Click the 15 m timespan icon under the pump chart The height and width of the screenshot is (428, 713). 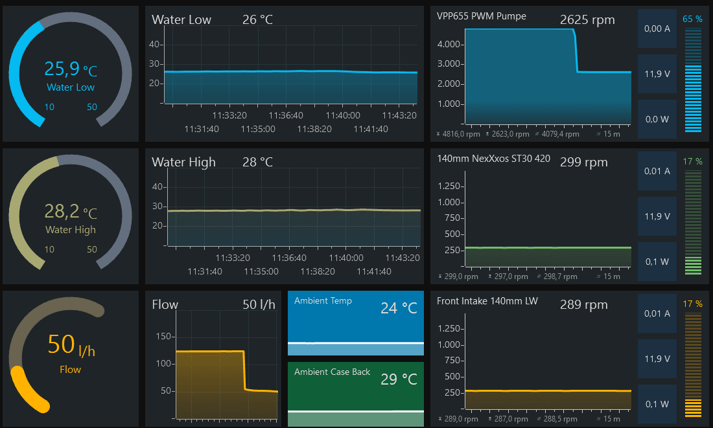(x=598, y=134)
